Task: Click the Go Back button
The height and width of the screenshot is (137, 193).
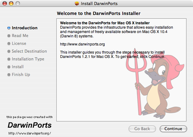Action: coord(142,129)
